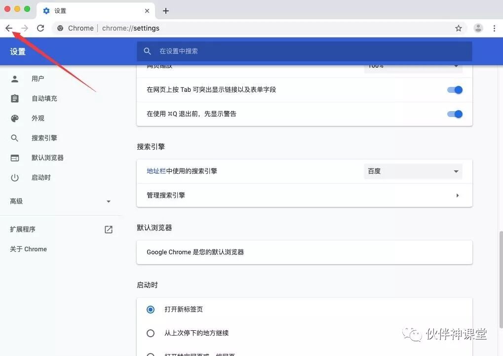Click the magnifier icon in settings search
This screenshot has width=503, height=356.
[x=147, y=51]
